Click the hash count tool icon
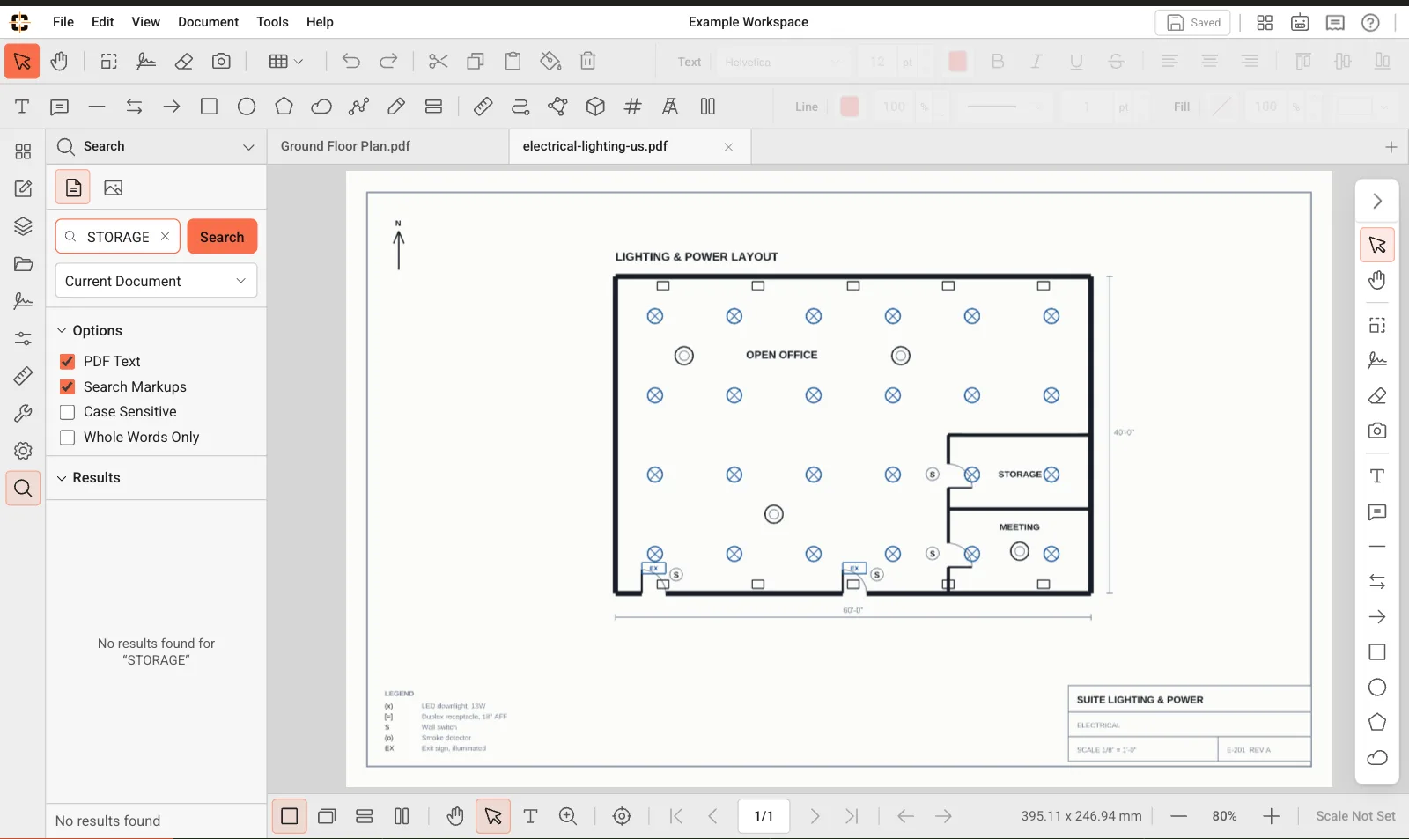The width and height of the screenshot is (1409, 839). (632, 107)
